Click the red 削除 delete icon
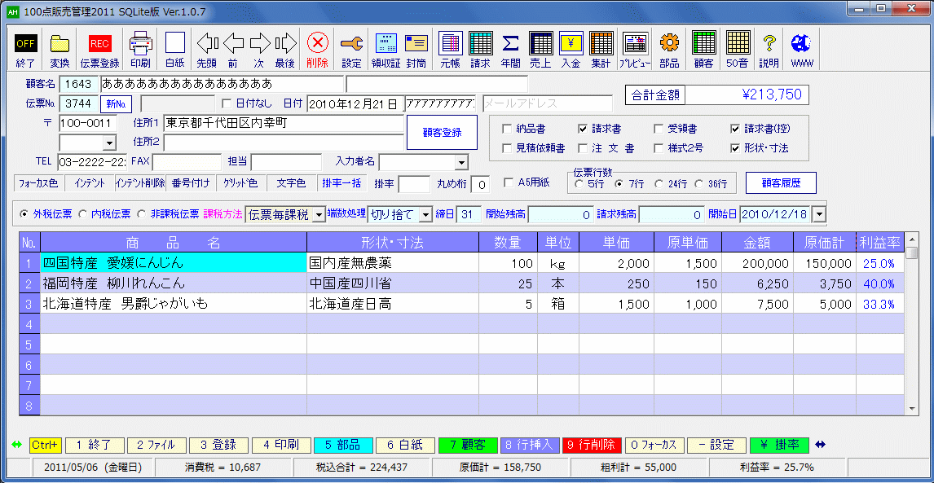 coord(318,50)
